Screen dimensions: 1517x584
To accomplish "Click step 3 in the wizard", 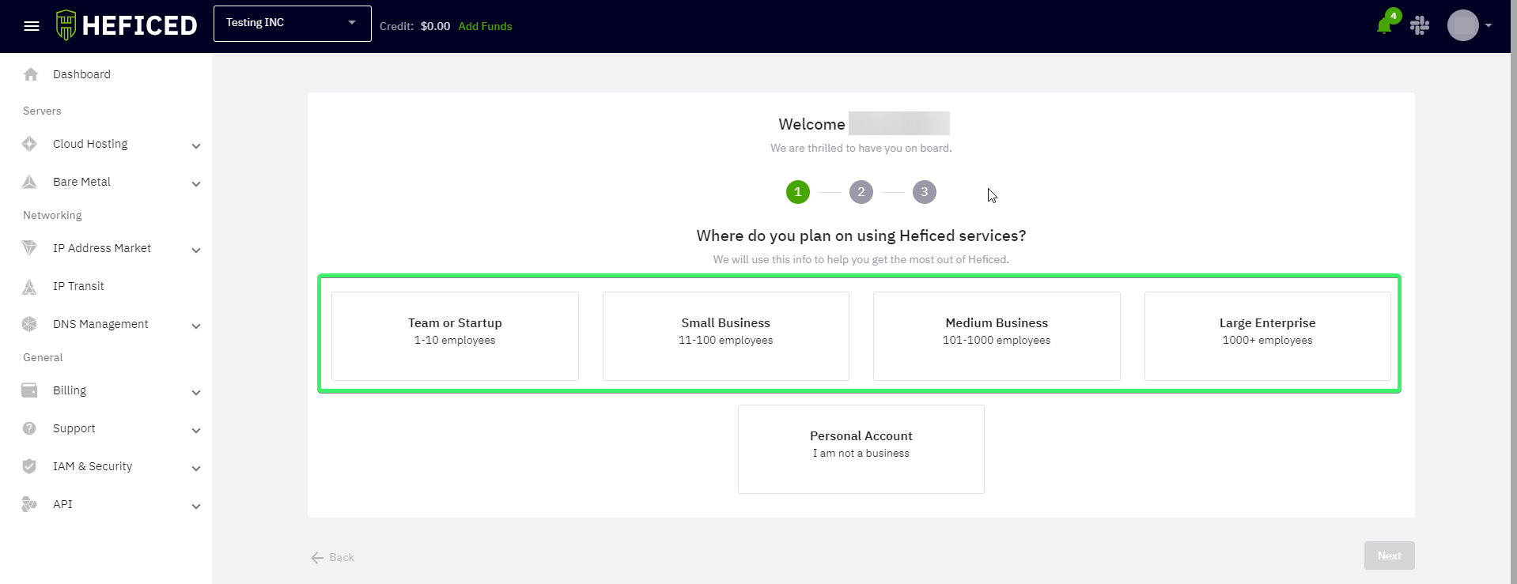I will [x=925, y=192].
